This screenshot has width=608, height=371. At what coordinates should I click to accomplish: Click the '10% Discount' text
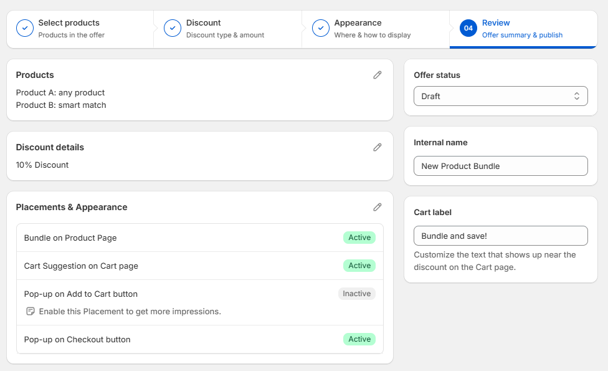tap(42, 165)
